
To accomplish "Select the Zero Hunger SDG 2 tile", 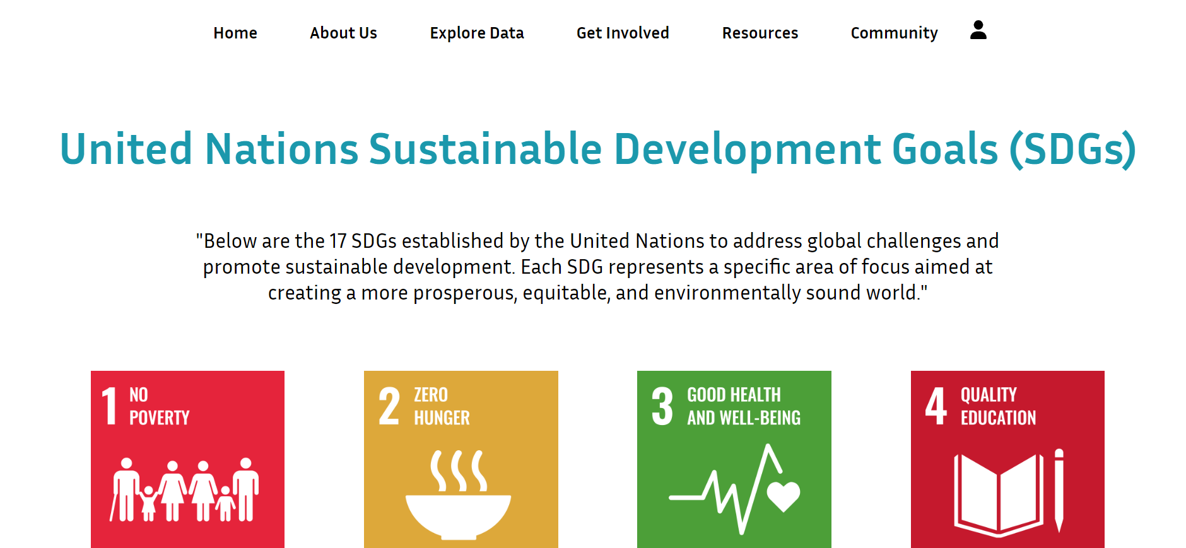I will (x=461, y=459).
